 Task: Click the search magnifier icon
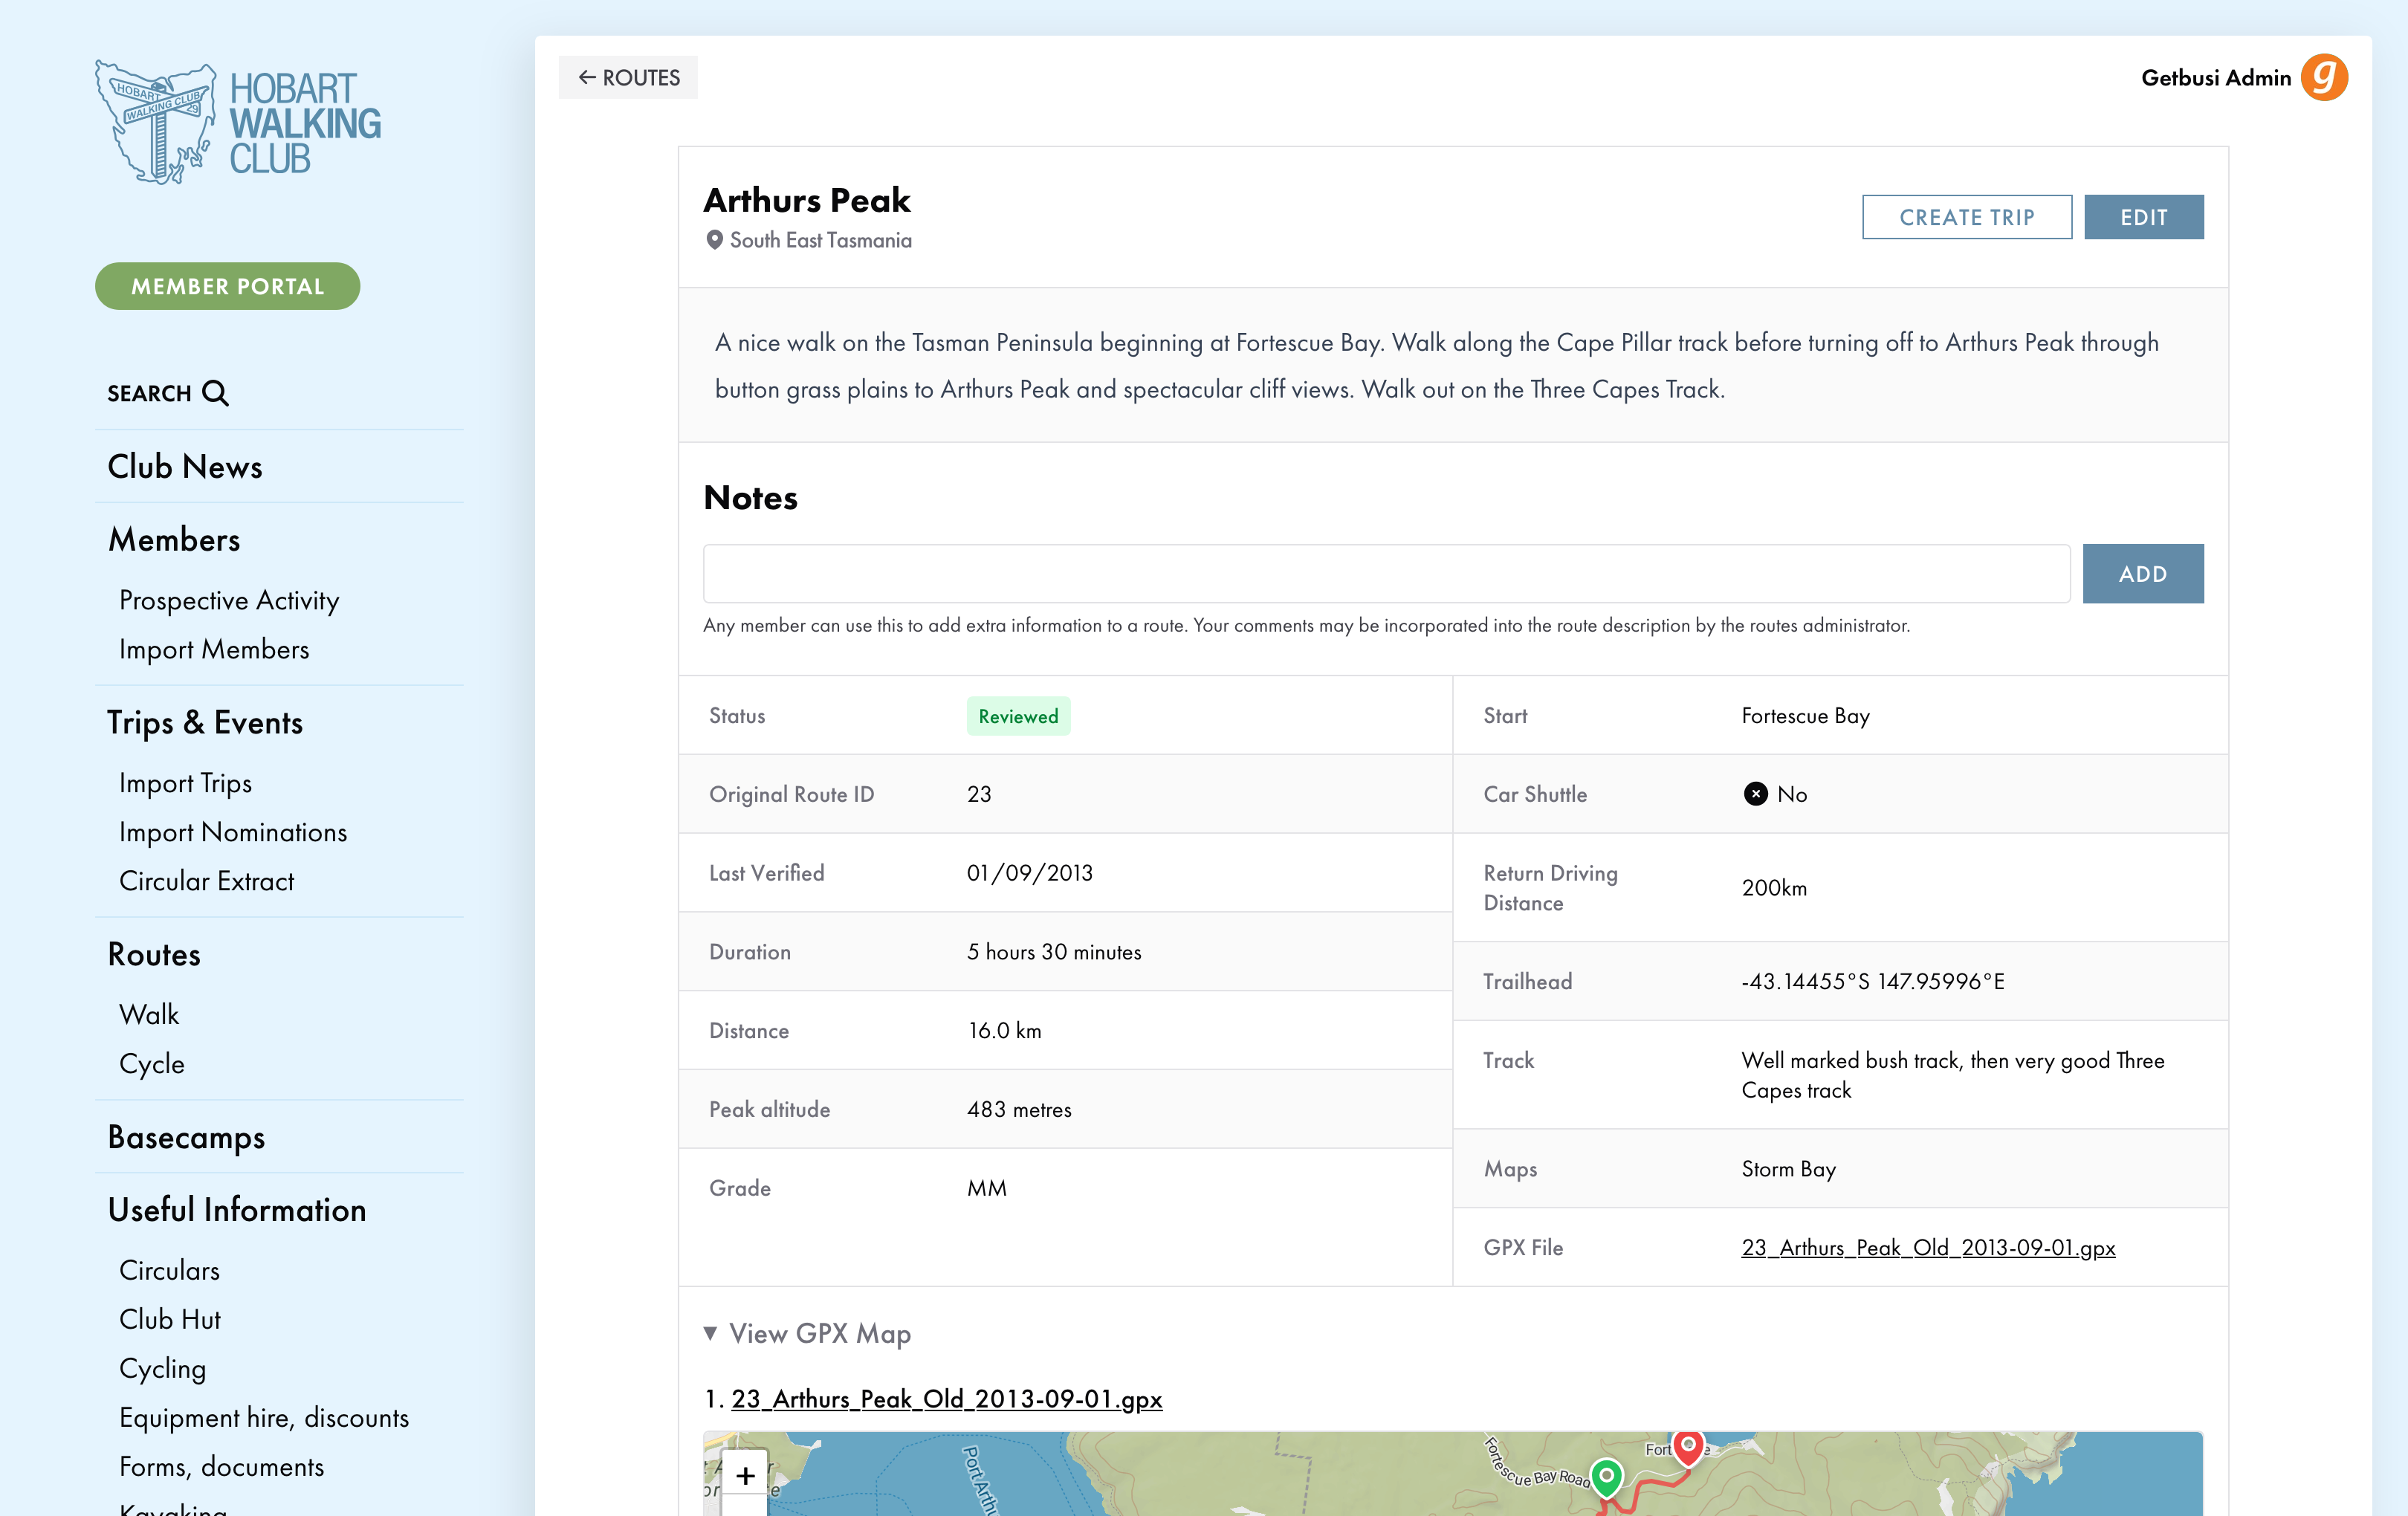[x=215, y=393]
